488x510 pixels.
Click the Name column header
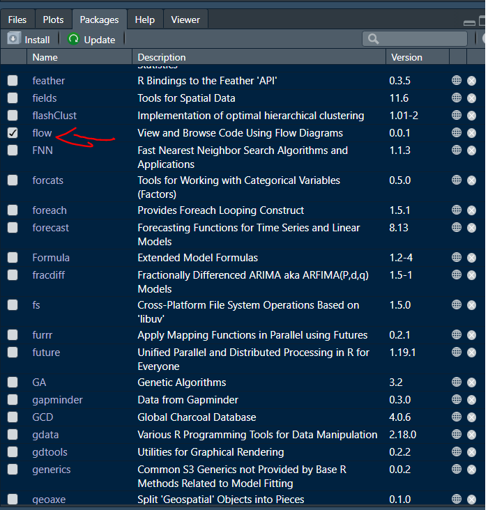[x=79, y=57]
